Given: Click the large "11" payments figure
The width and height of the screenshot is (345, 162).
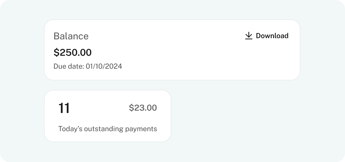Looking at the screenshot, I should pos(64,108).
